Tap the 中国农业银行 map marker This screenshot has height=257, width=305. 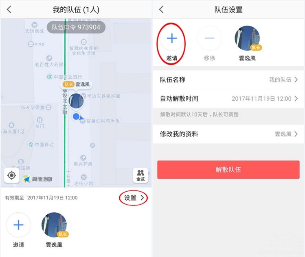coord(65,77)
